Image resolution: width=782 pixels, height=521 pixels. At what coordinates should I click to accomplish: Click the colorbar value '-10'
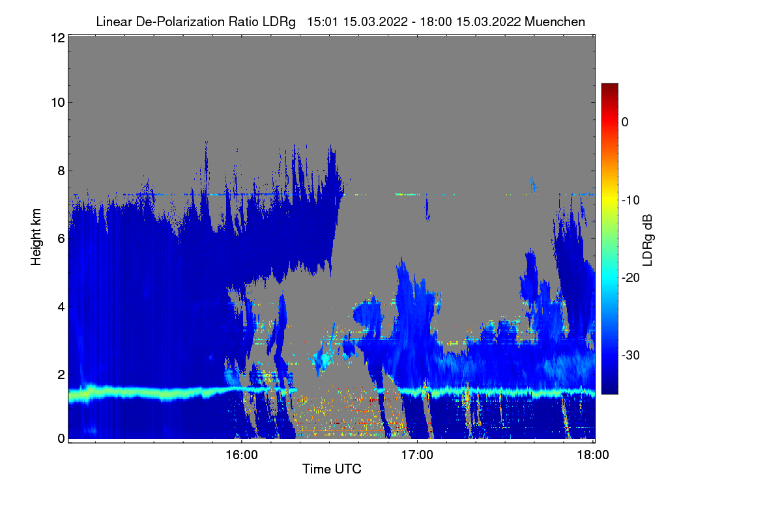pos(631,200)
